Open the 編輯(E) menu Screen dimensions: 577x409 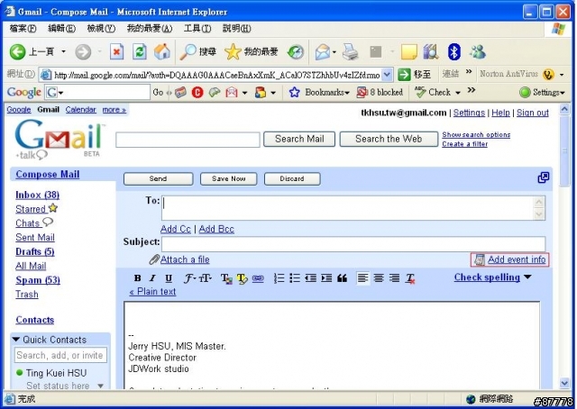tap(61, 29)
